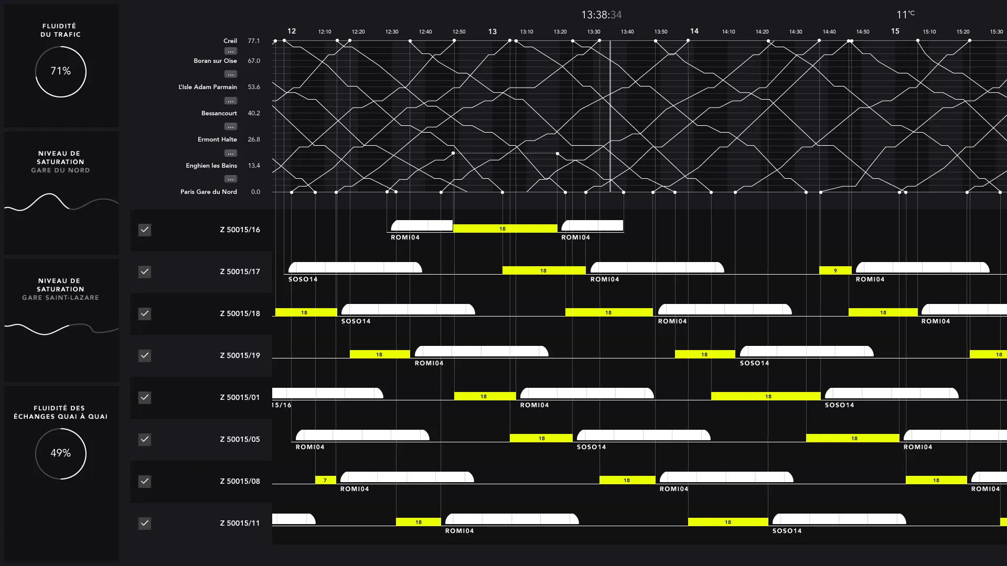Disable the Z 50015/11 row checkbox
Viewport: 1007px width, 566px height.
[x=145, y=523]
